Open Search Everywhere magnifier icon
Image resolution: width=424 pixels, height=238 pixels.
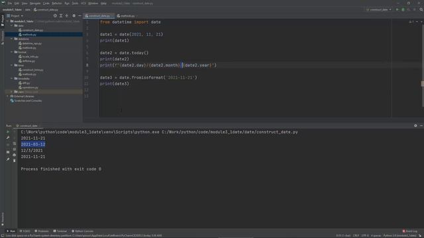(x=421, y=9)
